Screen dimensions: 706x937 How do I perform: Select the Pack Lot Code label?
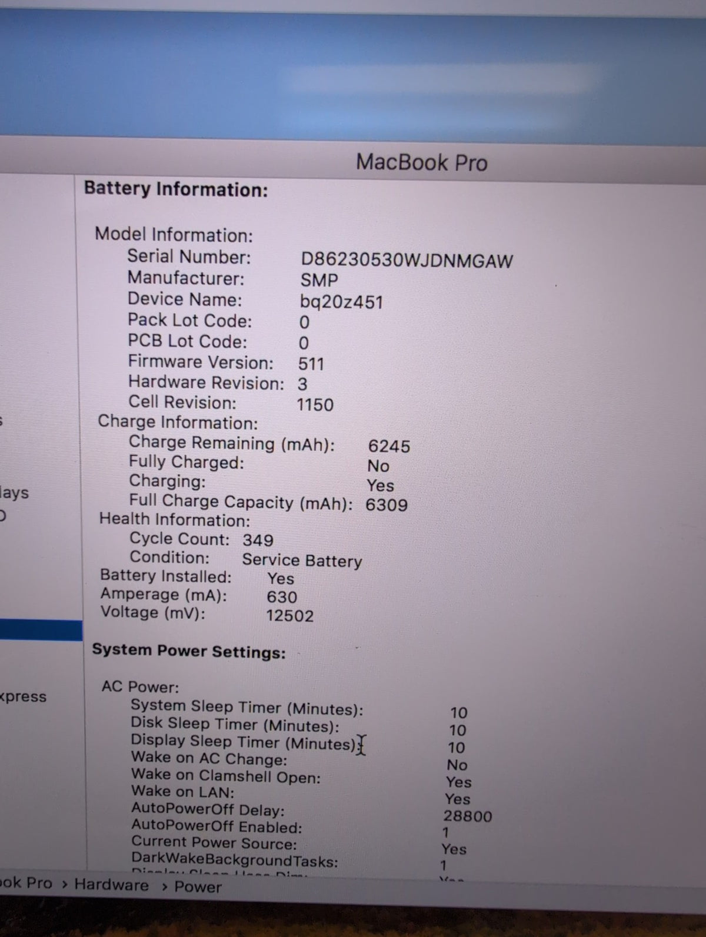189,321
